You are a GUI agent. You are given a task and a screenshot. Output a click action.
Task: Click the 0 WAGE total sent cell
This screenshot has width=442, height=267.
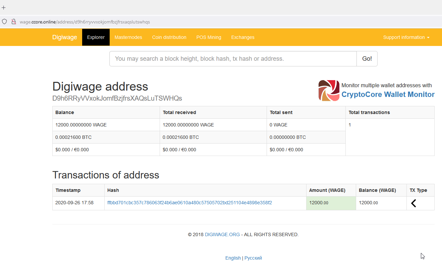pyautogui.click(x=306, y=125)
